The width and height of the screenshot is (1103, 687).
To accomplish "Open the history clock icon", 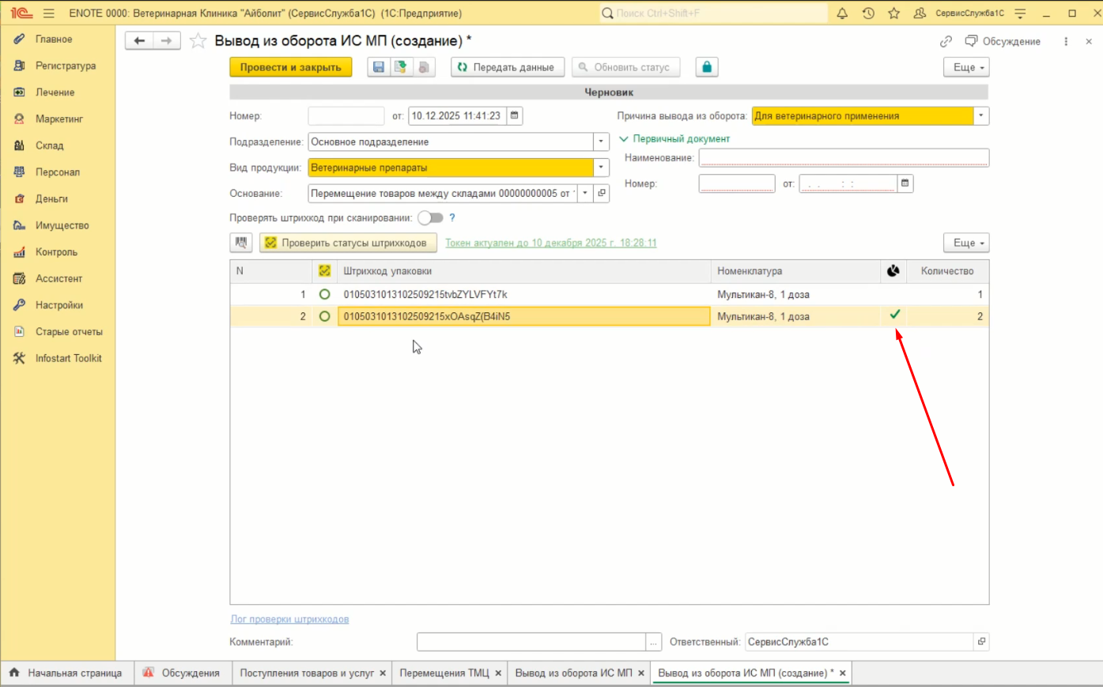I will 868,13.
